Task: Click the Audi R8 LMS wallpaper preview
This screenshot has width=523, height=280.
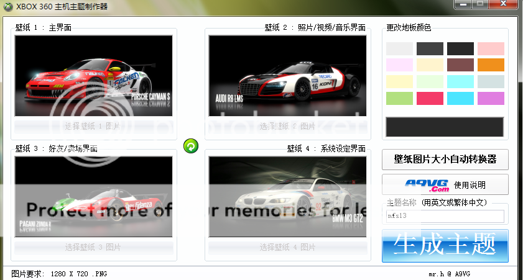Action: point(287,76)
